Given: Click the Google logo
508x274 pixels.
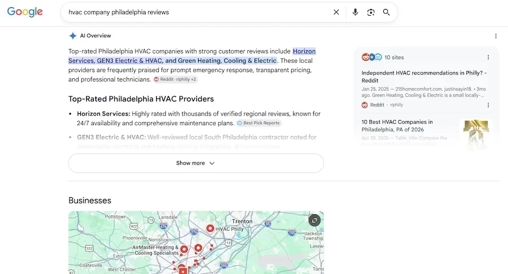Looking at the screenshot, I should coord(25,12).
